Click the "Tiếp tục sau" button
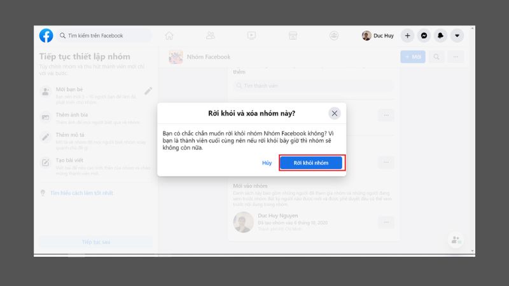This screenshot has height=286, width=509. pyautogui.click(x=96, y=242)
